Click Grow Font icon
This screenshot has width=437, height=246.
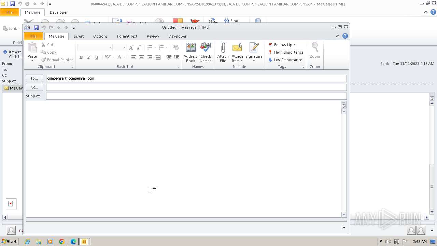pyautogui.click(x=131, y=47)
